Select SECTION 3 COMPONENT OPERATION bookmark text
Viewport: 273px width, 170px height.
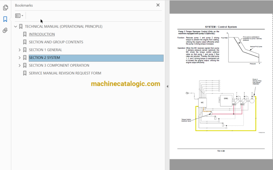pyautogui.click(x=59, y=65)
